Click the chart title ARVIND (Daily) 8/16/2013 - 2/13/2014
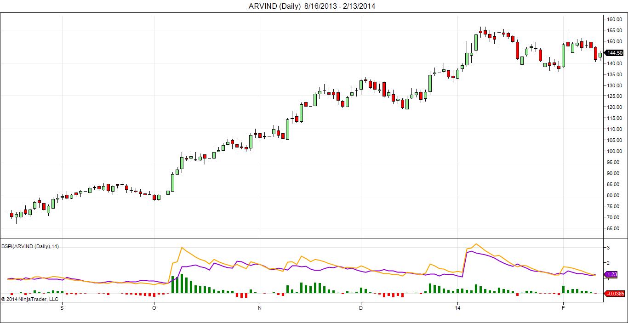 point(312,6)
